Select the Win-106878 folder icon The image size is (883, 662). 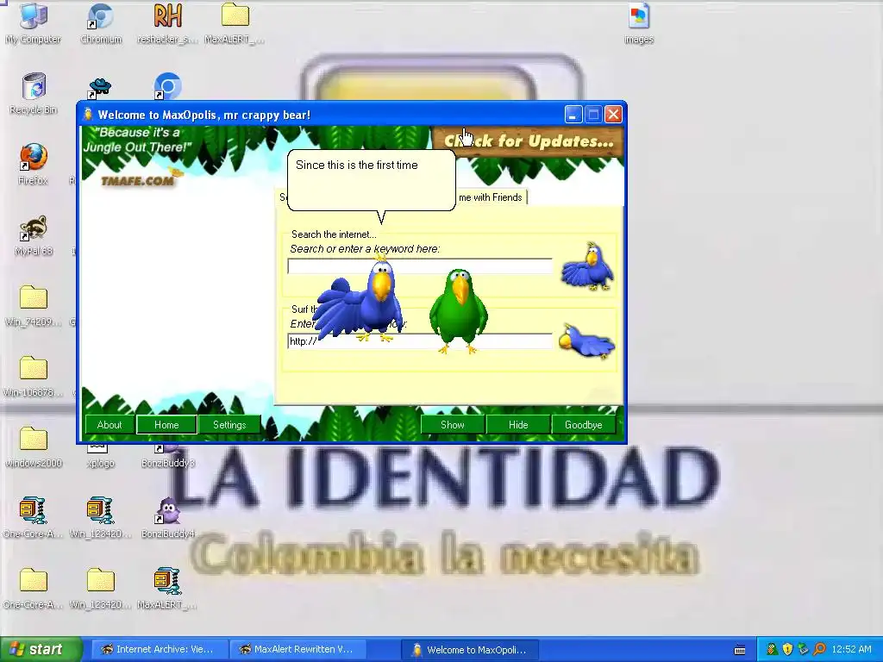pos(34,377)
